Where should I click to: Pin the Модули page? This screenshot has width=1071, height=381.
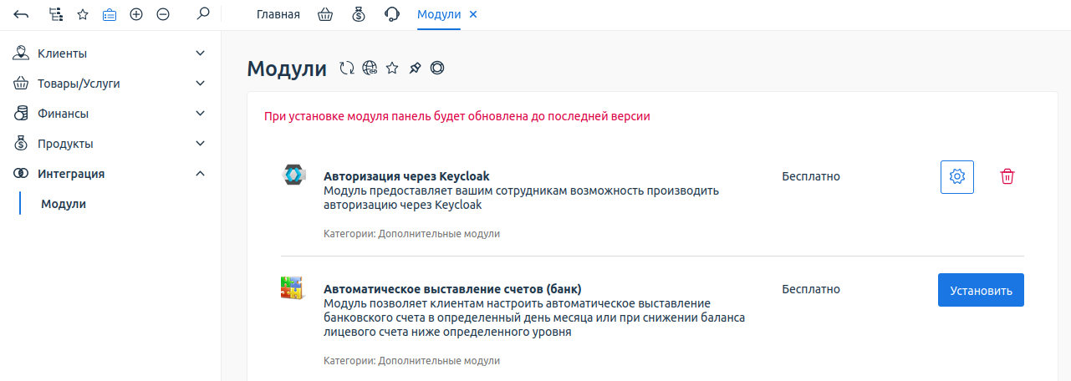(x=414, y=69)
